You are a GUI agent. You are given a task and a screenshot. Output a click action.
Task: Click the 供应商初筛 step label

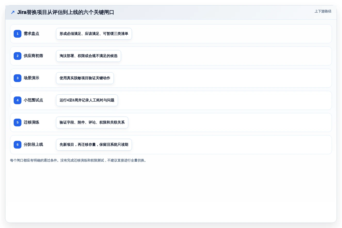point(33,56)
